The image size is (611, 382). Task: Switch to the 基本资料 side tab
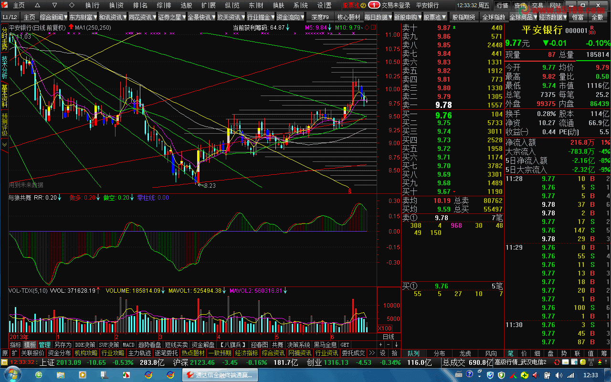click(4, 96)
